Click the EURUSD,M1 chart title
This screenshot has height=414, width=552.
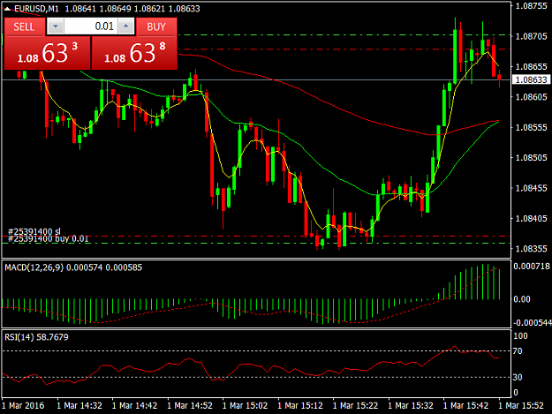(x=36, y=9)
